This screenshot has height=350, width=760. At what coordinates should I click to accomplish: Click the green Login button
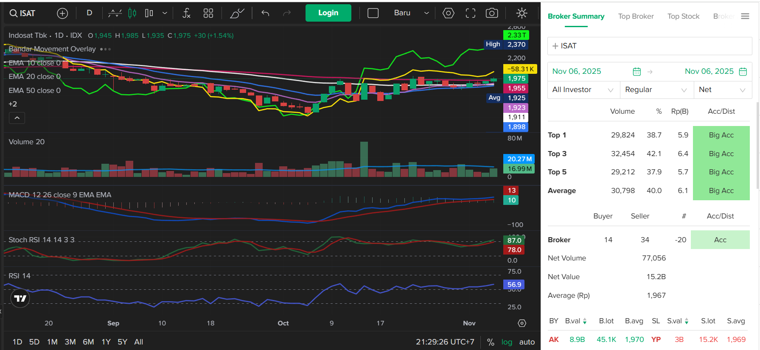click(x=328, y=13)
